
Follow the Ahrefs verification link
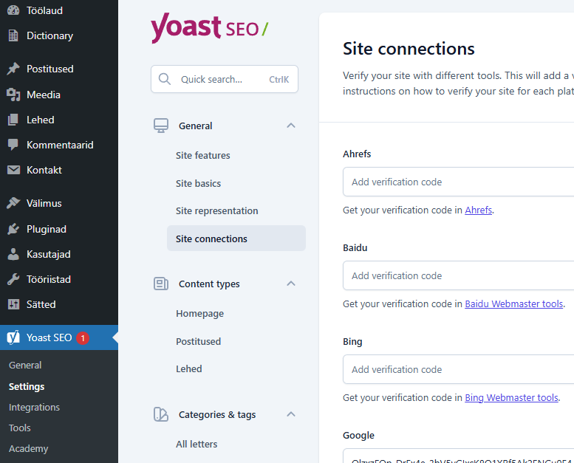478,210
